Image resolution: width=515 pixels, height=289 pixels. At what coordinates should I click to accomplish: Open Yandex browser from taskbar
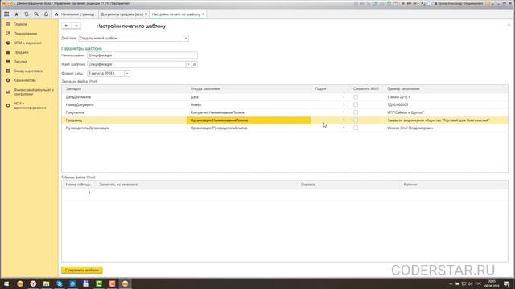(33, 283)
